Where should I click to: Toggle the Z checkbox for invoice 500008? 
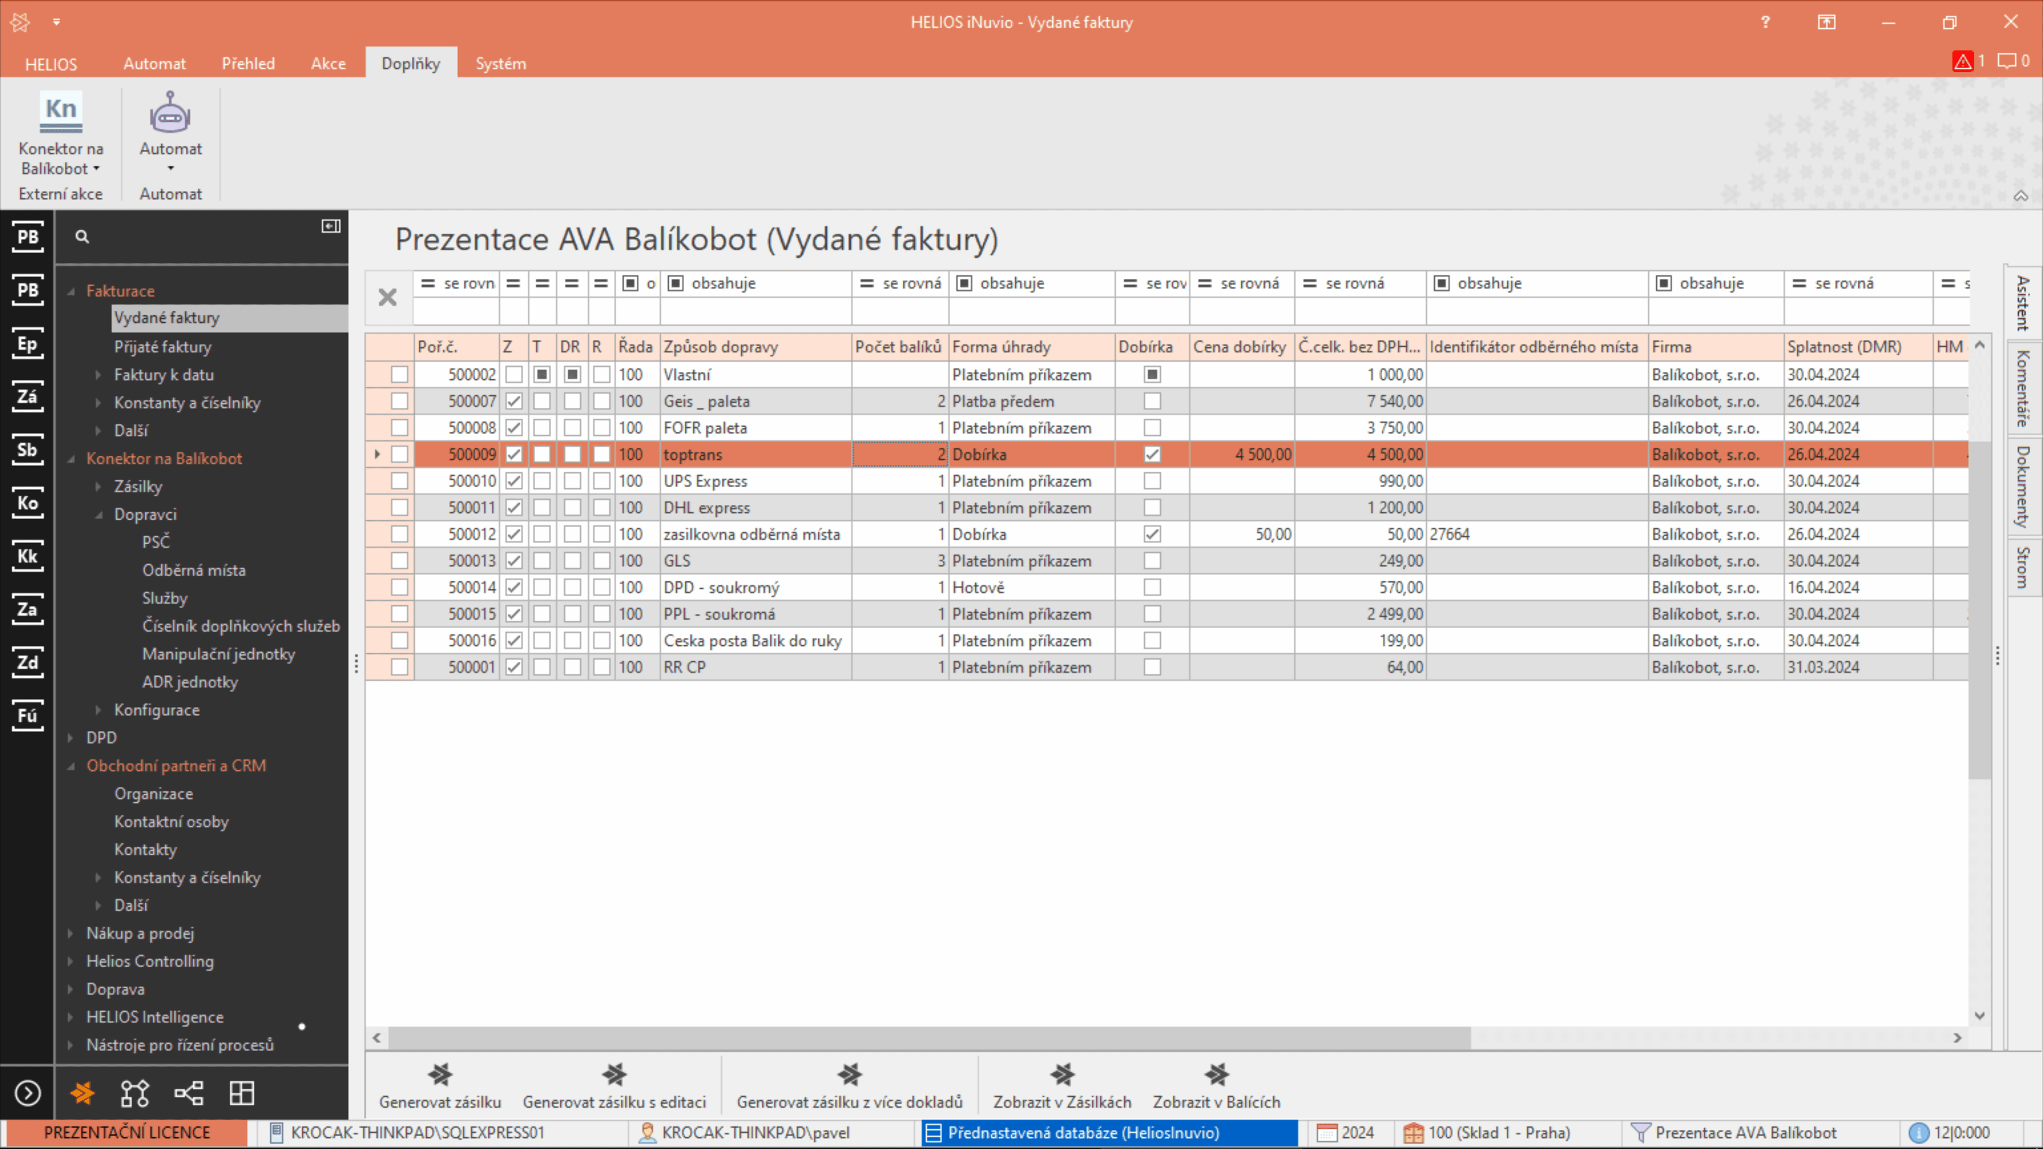coord(514,427)
